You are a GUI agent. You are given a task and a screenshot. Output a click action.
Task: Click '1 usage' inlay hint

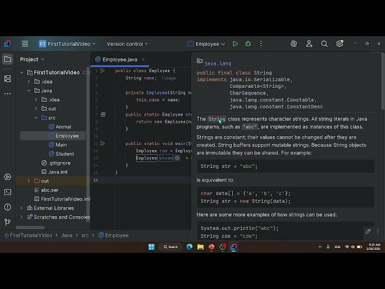point(168,78)
